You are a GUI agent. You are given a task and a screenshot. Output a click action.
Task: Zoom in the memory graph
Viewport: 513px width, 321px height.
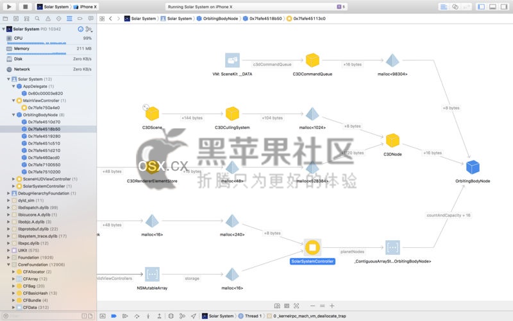tap(332, 306)
